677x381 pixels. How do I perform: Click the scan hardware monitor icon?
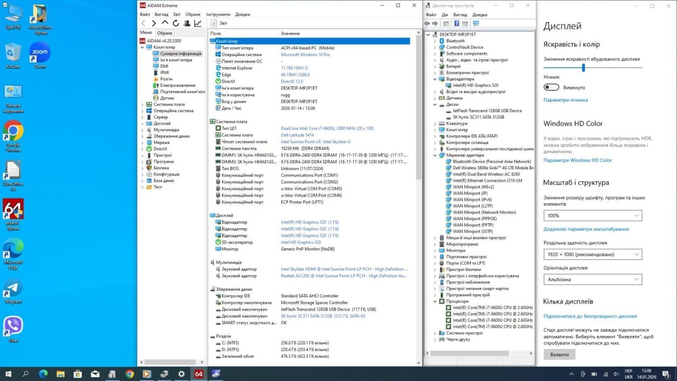point(476,23)
